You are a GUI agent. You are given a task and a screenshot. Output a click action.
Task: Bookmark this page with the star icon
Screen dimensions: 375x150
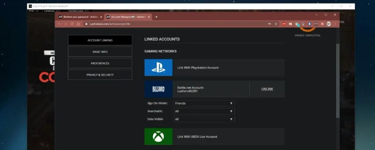pos(276,24)
